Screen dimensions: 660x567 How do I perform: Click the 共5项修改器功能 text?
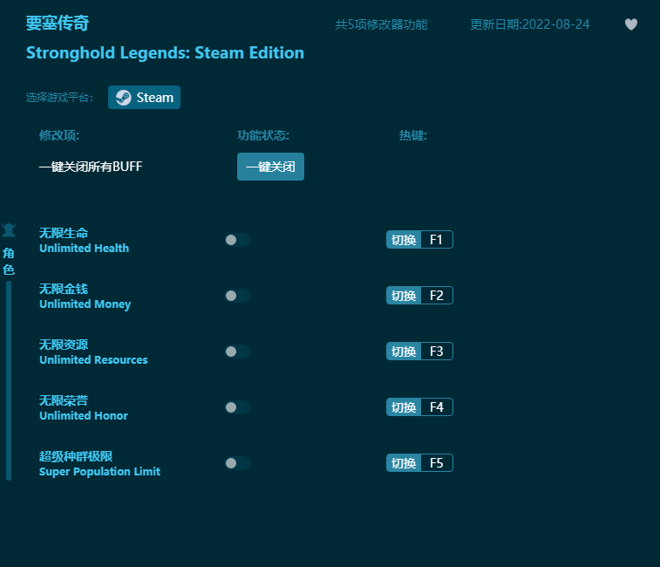coord(381,24)
